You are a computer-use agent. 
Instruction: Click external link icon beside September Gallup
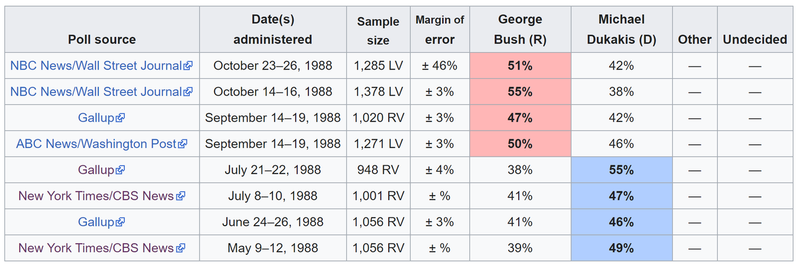121,118
